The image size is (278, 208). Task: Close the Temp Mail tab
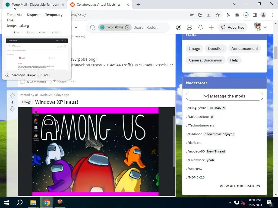(x=63, y=5)
